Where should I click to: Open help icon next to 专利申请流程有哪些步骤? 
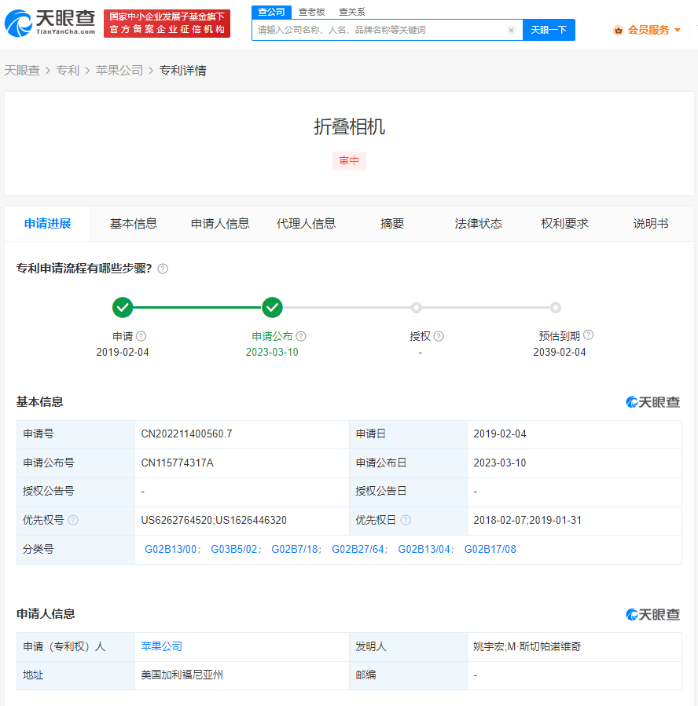click(163, 269)
